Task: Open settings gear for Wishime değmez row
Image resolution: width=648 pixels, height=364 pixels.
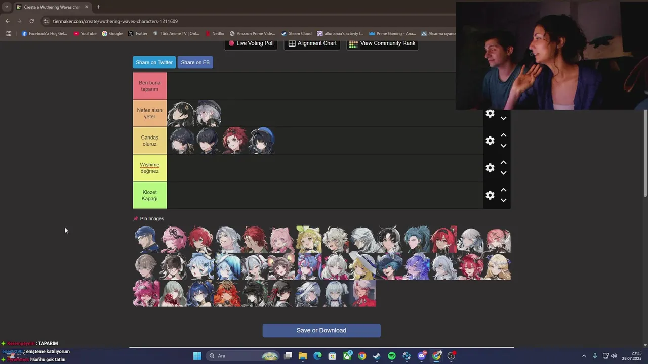Action: [490, 168]
